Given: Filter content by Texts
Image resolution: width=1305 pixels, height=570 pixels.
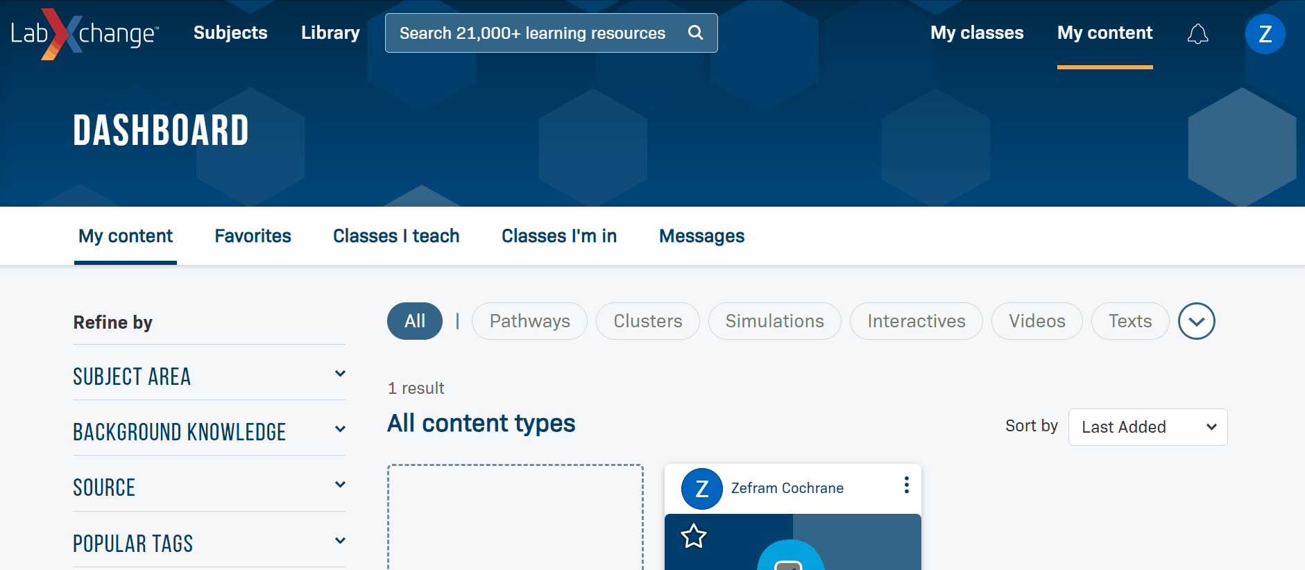Looking at the screenshot, I should [1129, 321].
